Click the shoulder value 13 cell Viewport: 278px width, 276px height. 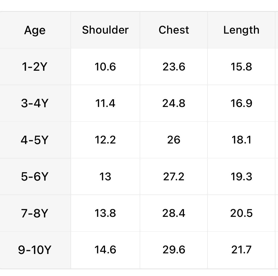[x=105, y=177]
